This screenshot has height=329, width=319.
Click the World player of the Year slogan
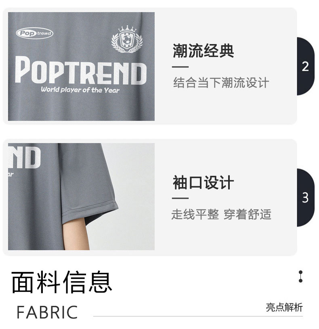(80, 90)
